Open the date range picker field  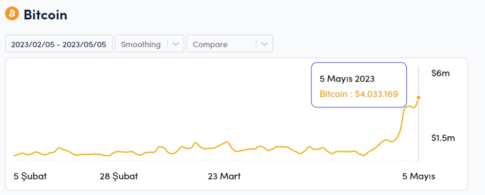(59, 44)
